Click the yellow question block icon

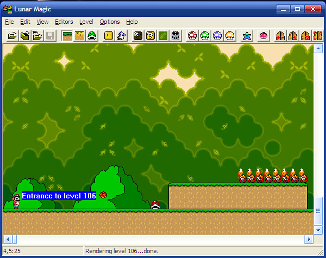click(151, 36)
